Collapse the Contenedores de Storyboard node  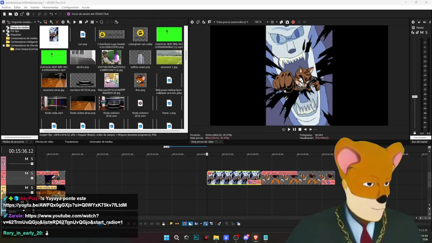[x=4, y=45]
